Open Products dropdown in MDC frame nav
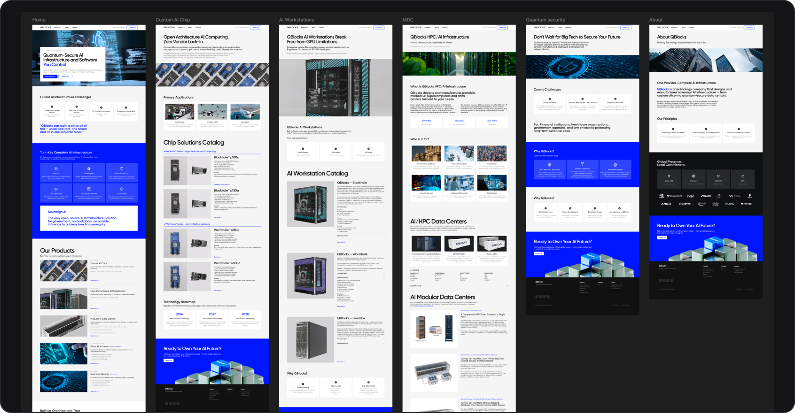 [428, 27]
